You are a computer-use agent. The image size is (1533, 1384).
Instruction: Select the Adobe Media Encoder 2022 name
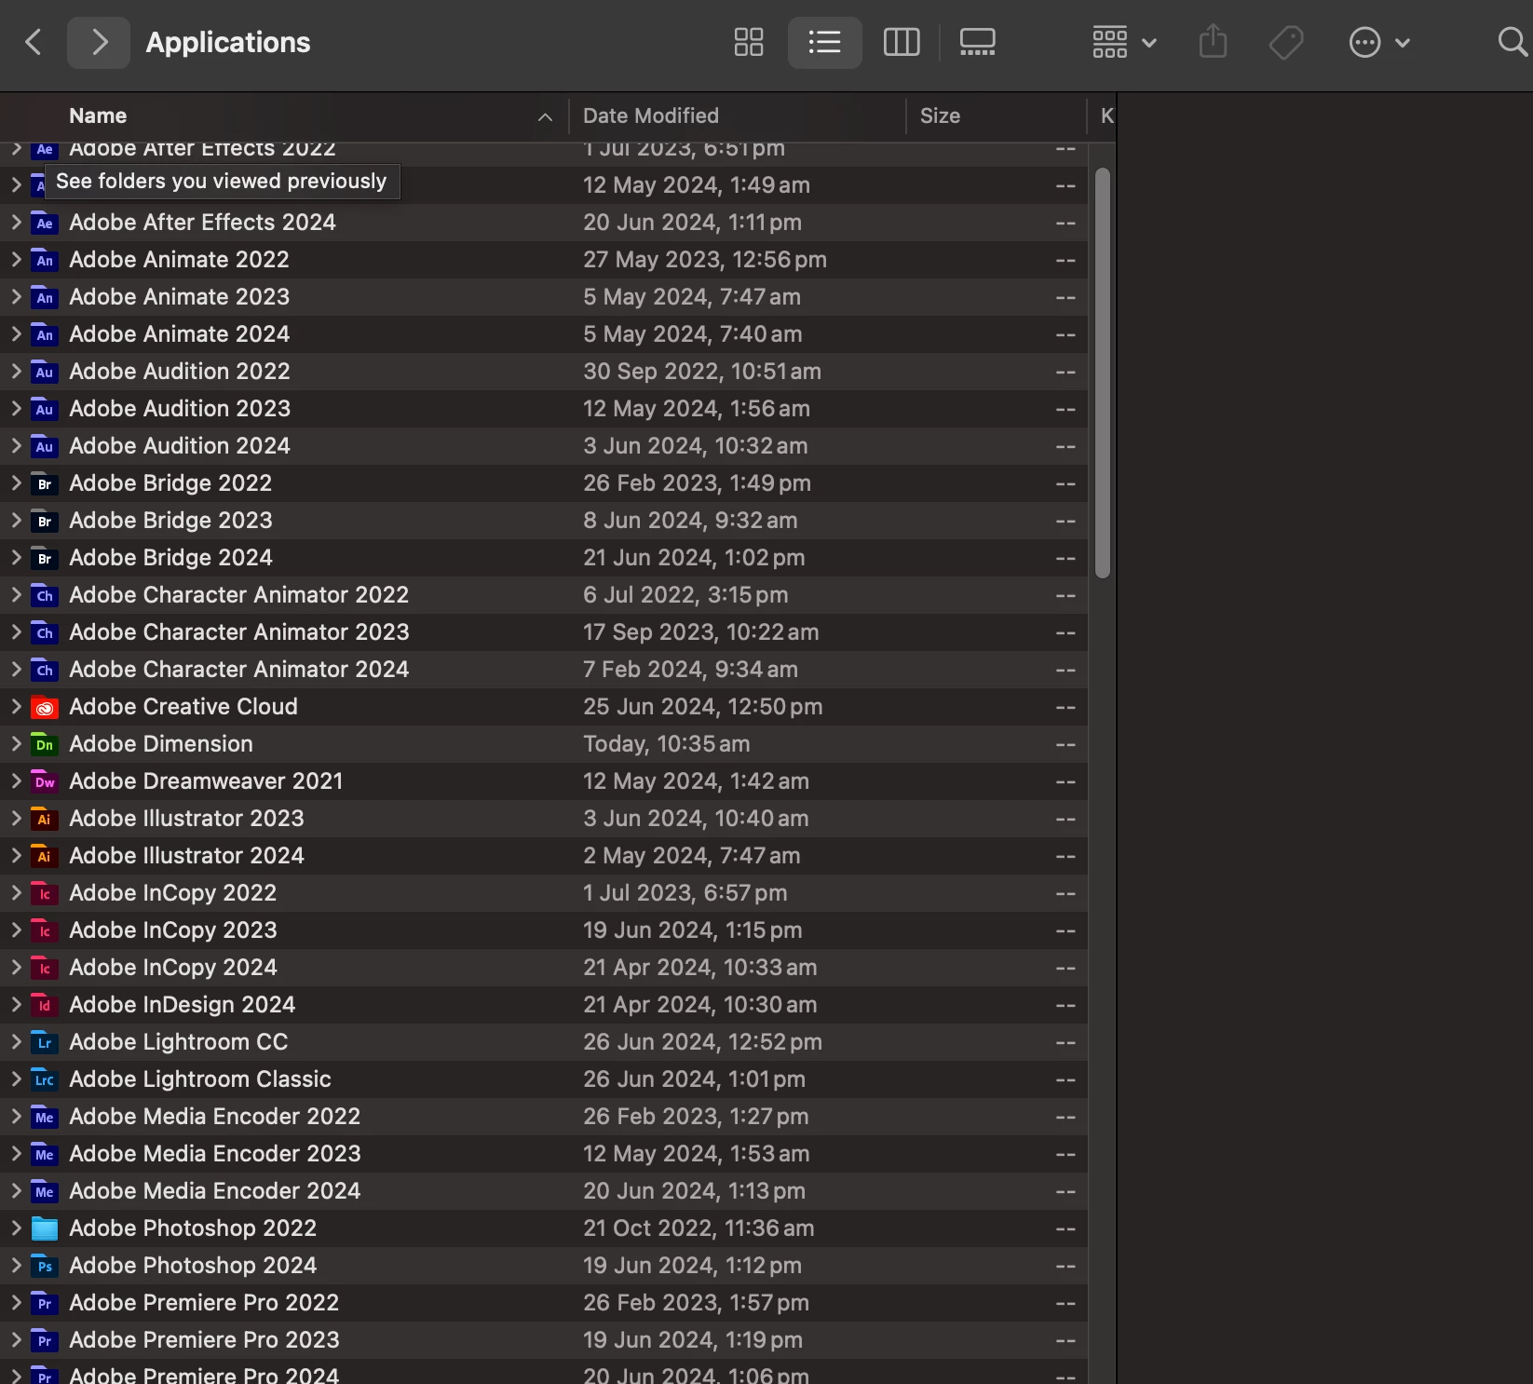click(215, 1117)
